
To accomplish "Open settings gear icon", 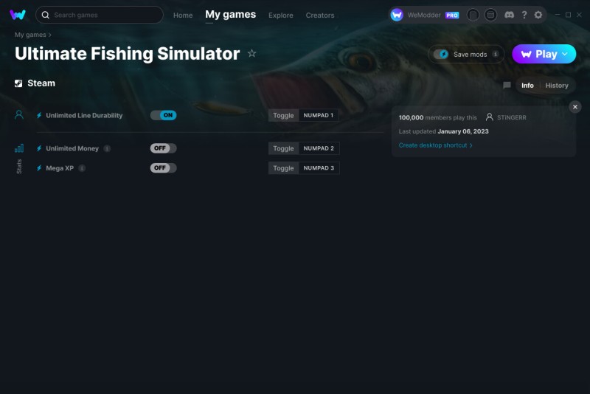I will [538, 15].
